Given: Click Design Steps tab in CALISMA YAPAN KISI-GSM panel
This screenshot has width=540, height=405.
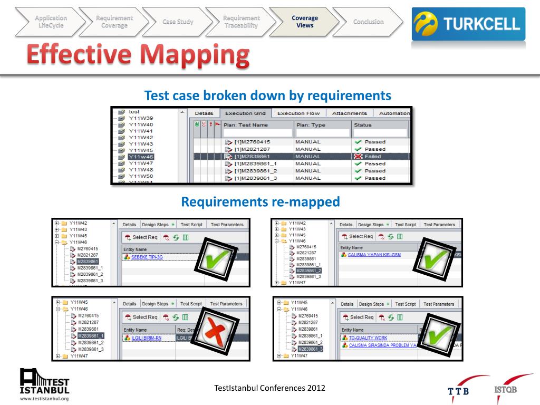Looking at the screenshot, I should pos(371,225).
